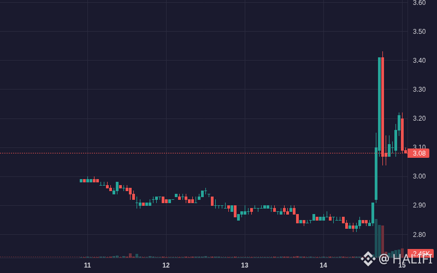Screen dimensions: 437x273
Task: Select the 3.60 price axis label
Action: click(x=419, y=3)
